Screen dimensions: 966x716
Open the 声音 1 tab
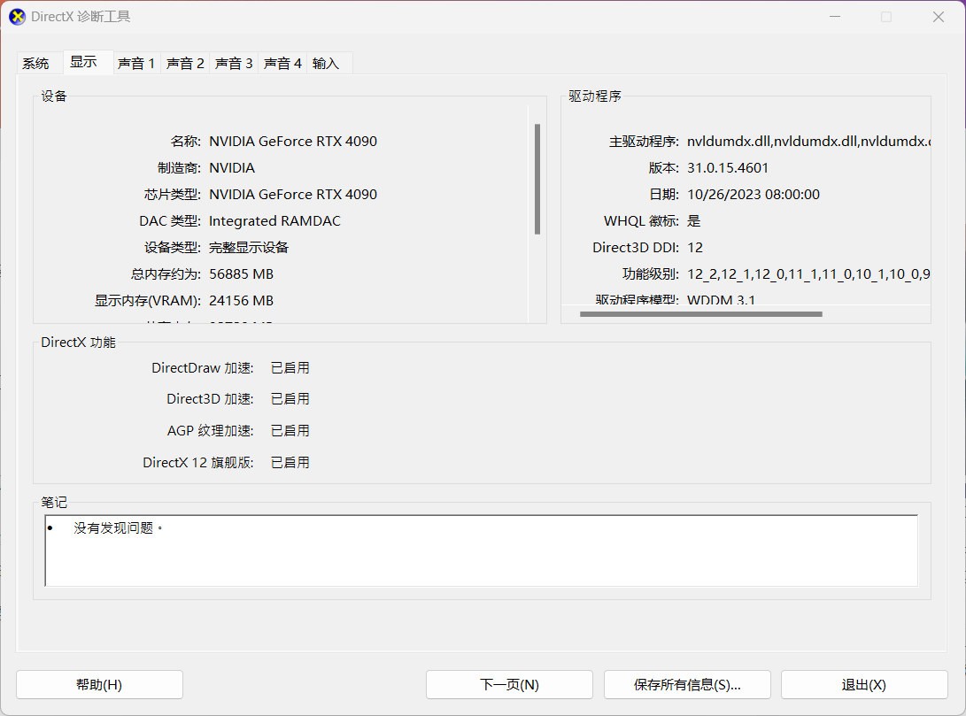click(x=136, y=63)
